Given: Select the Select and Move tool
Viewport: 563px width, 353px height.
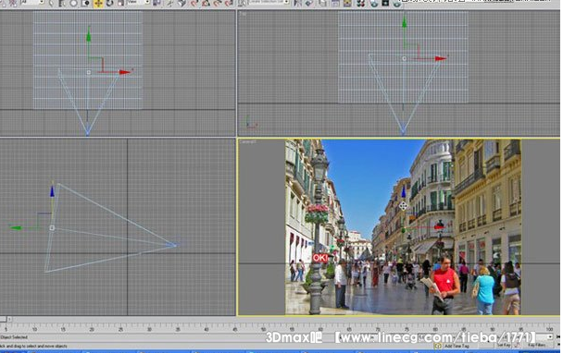Looking at the screenshot, I should (98, 4).
